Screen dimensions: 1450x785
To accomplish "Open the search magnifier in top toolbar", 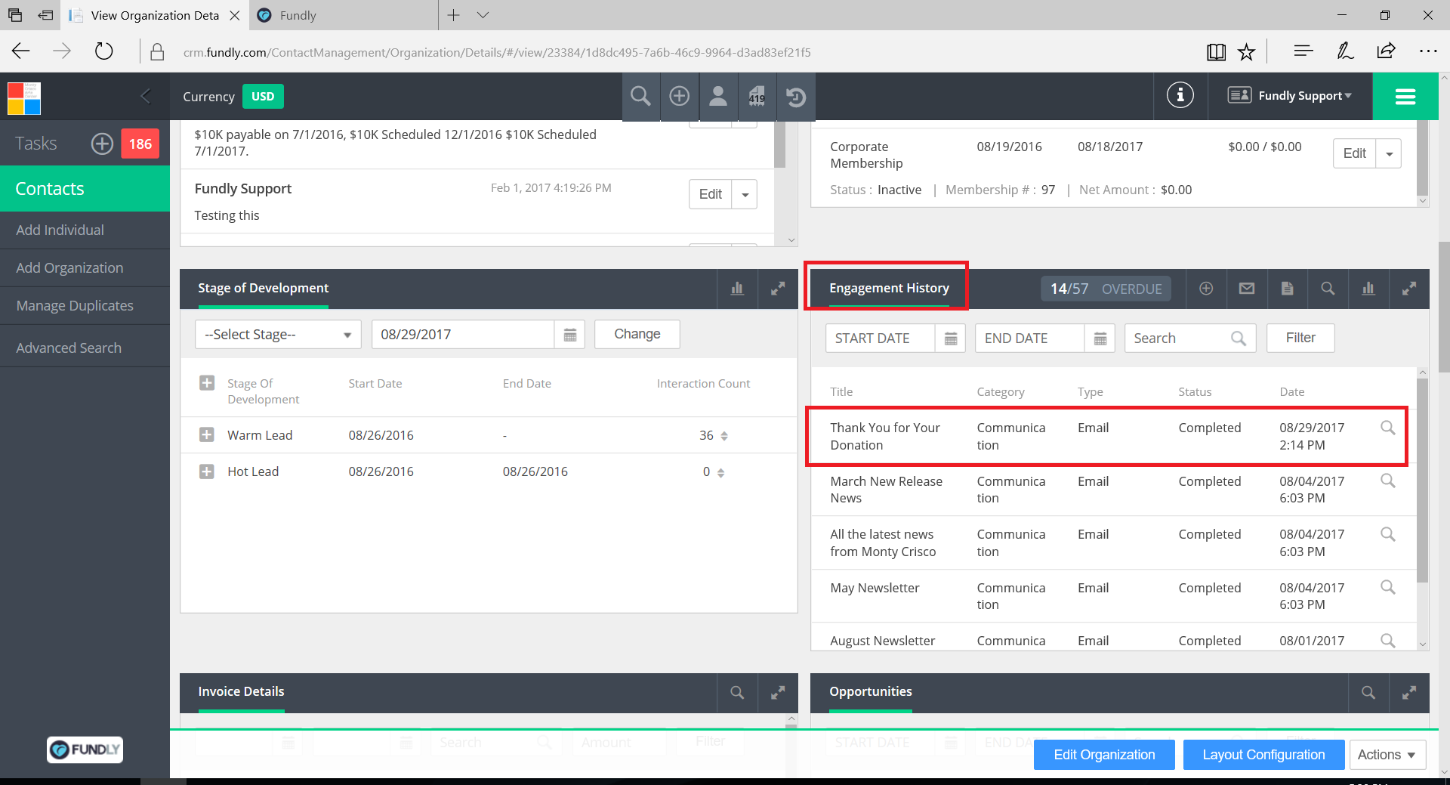I will pos(640,96).
